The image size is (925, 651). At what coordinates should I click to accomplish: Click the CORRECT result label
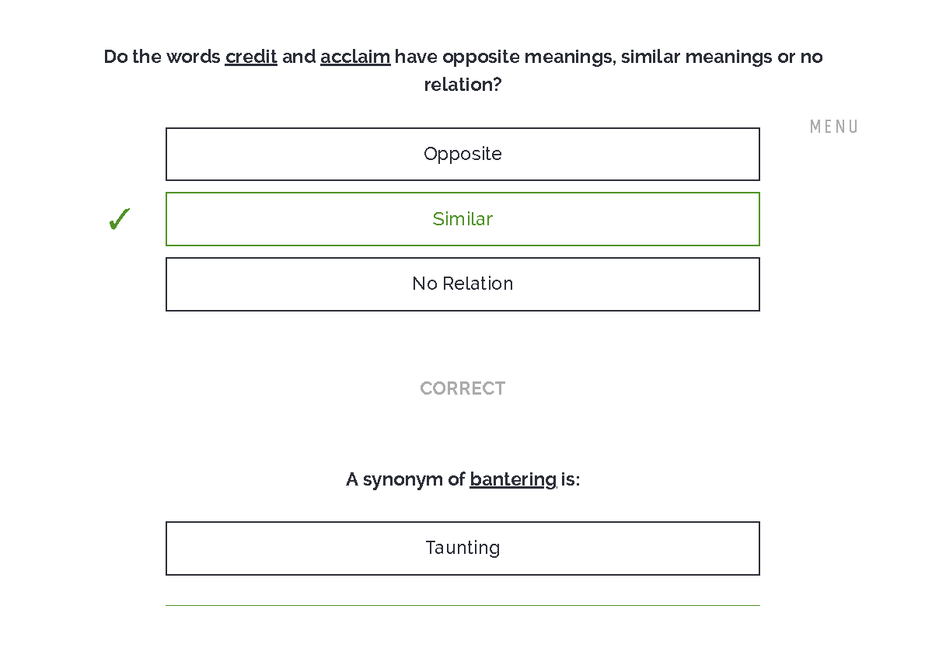(462, 388)
